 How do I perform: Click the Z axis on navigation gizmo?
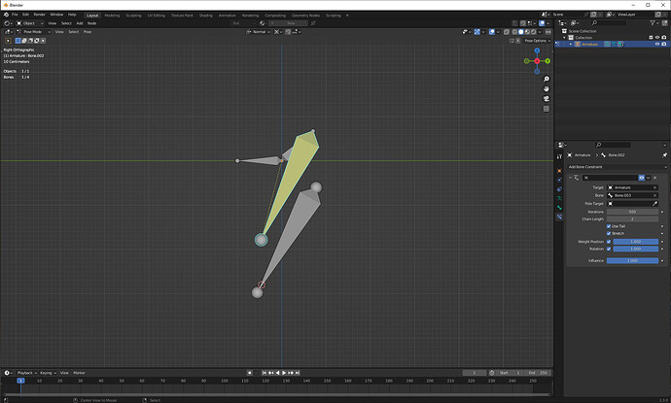click(537, 50)
